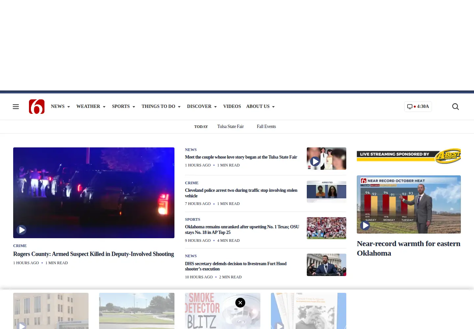The height and width of the screenshot is (329, 474).
Task: Click the Cleveland police arrested mugshots thumbnail
Action: click(x=327, y=192)
